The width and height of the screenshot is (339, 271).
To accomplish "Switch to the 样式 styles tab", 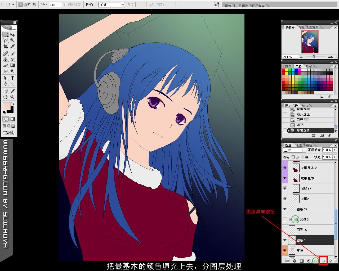I will (309, 66).
